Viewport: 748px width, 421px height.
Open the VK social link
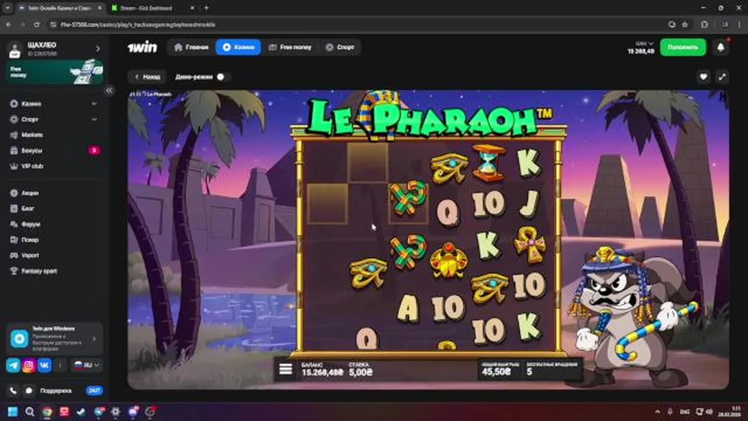[x=44, y=365]
